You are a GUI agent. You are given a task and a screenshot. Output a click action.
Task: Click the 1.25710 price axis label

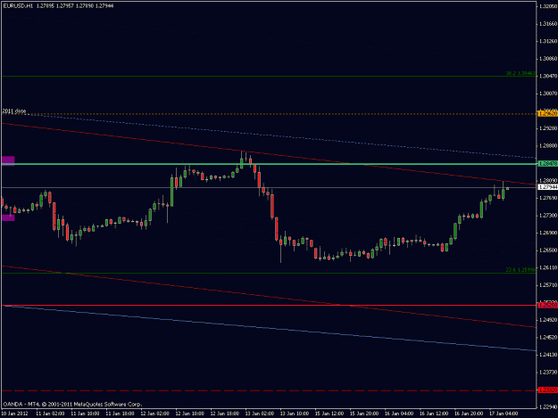pyautogui.click(x=548, y=285)
